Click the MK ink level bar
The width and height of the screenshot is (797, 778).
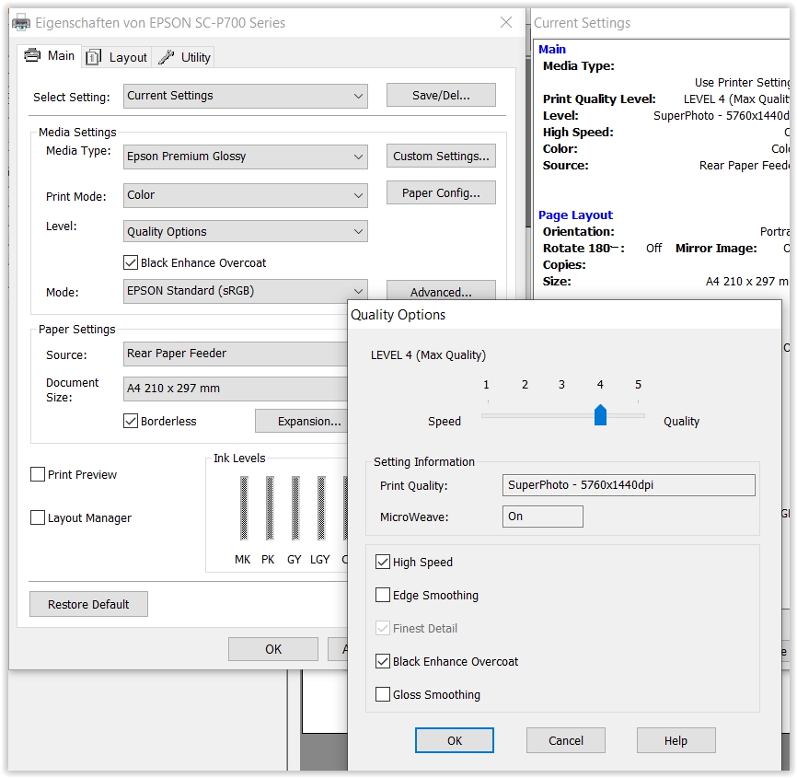(243, 507)
